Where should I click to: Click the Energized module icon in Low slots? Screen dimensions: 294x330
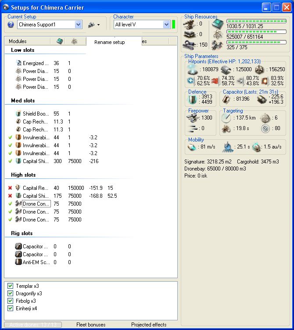click(19, 63)
